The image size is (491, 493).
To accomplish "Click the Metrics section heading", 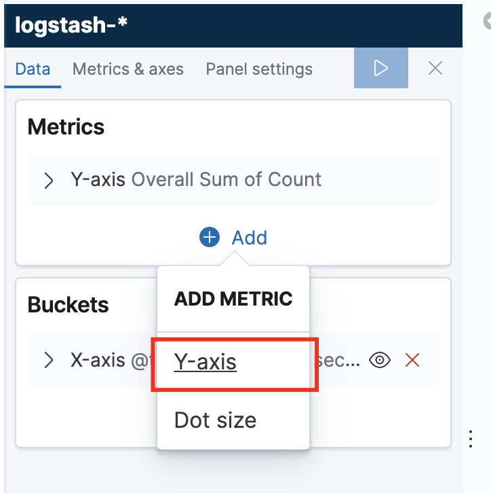I will point(66,127).
